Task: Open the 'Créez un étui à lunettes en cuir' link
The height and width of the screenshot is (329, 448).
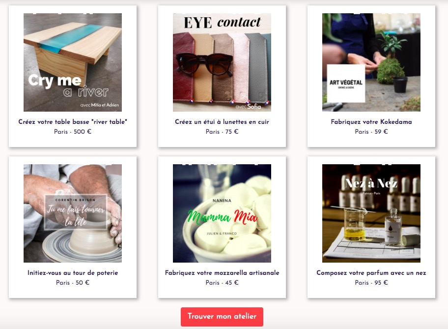Action: tap(222, 122)
